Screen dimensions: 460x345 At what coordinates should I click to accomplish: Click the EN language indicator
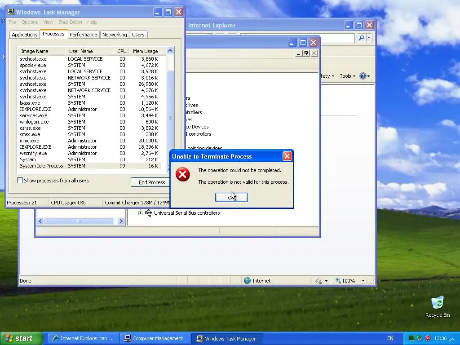point(390,338)
